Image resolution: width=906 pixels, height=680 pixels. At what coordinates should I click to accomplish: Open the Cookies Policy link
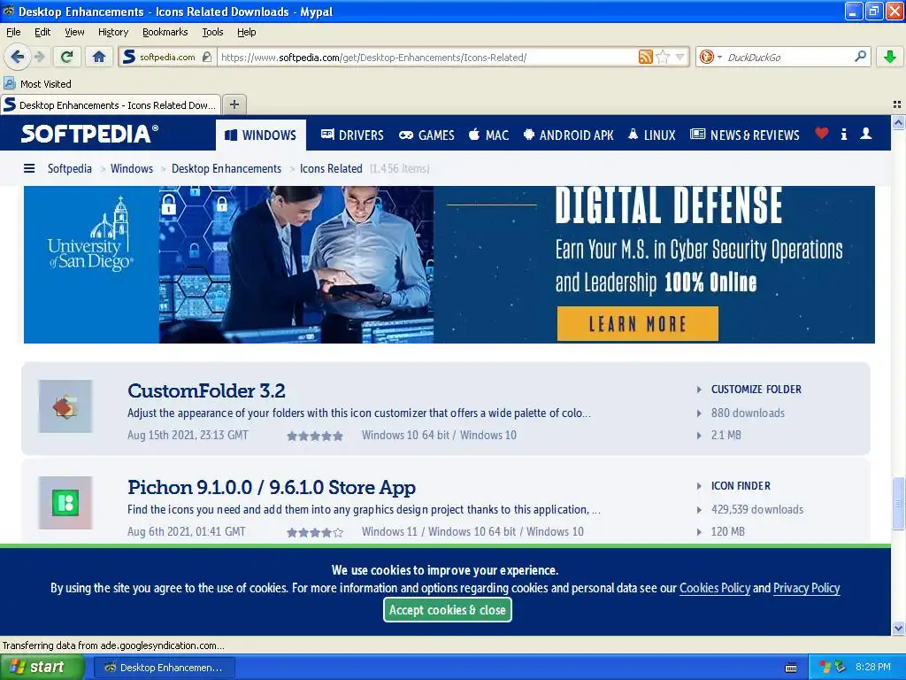[715, 588]
